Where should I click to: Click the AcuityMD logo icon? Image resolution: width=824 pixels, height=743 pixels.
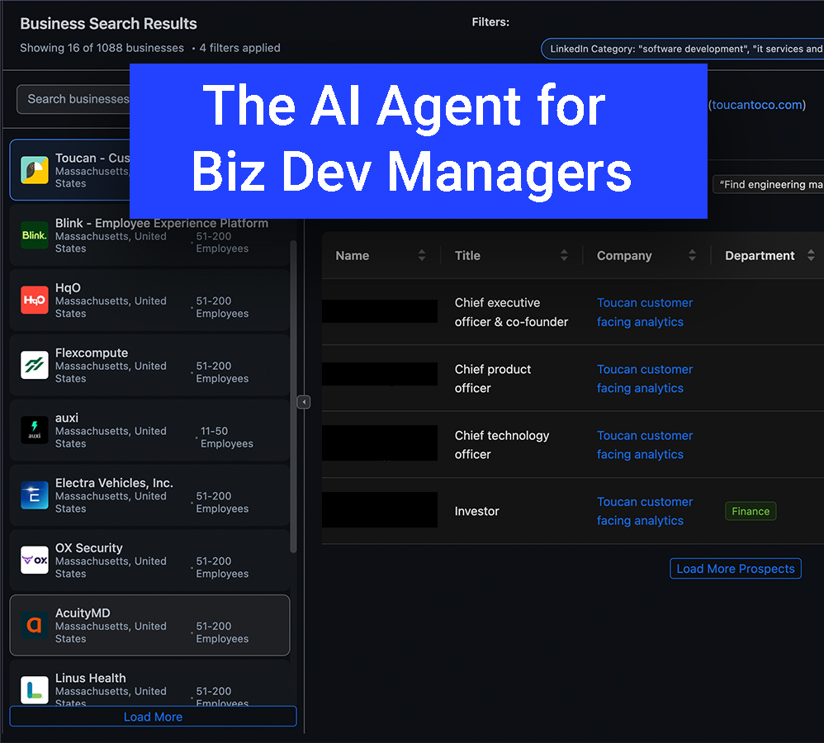(x=35, y=625)
